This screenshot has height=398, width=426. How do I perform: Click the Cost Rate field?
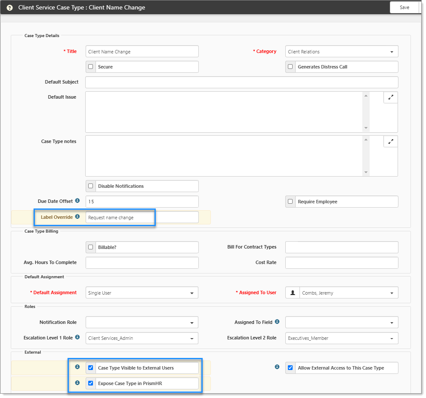click(342, 263)
